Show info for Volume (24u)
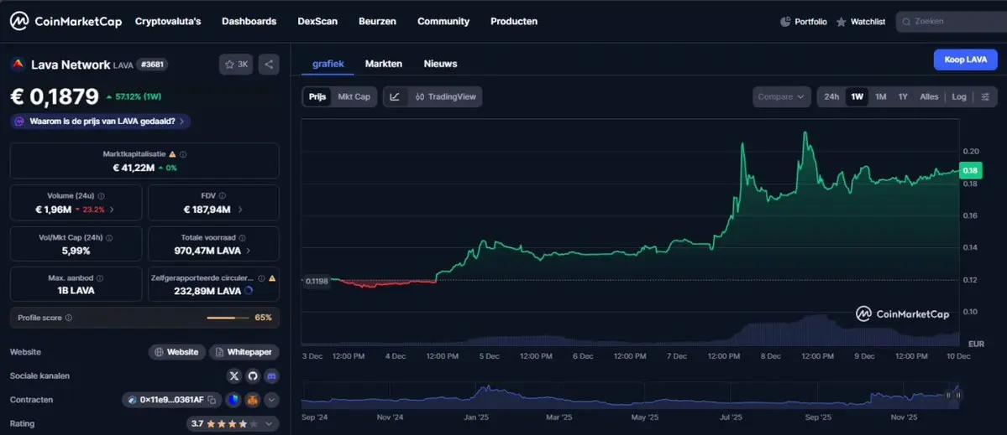 [x=101, y=196]
